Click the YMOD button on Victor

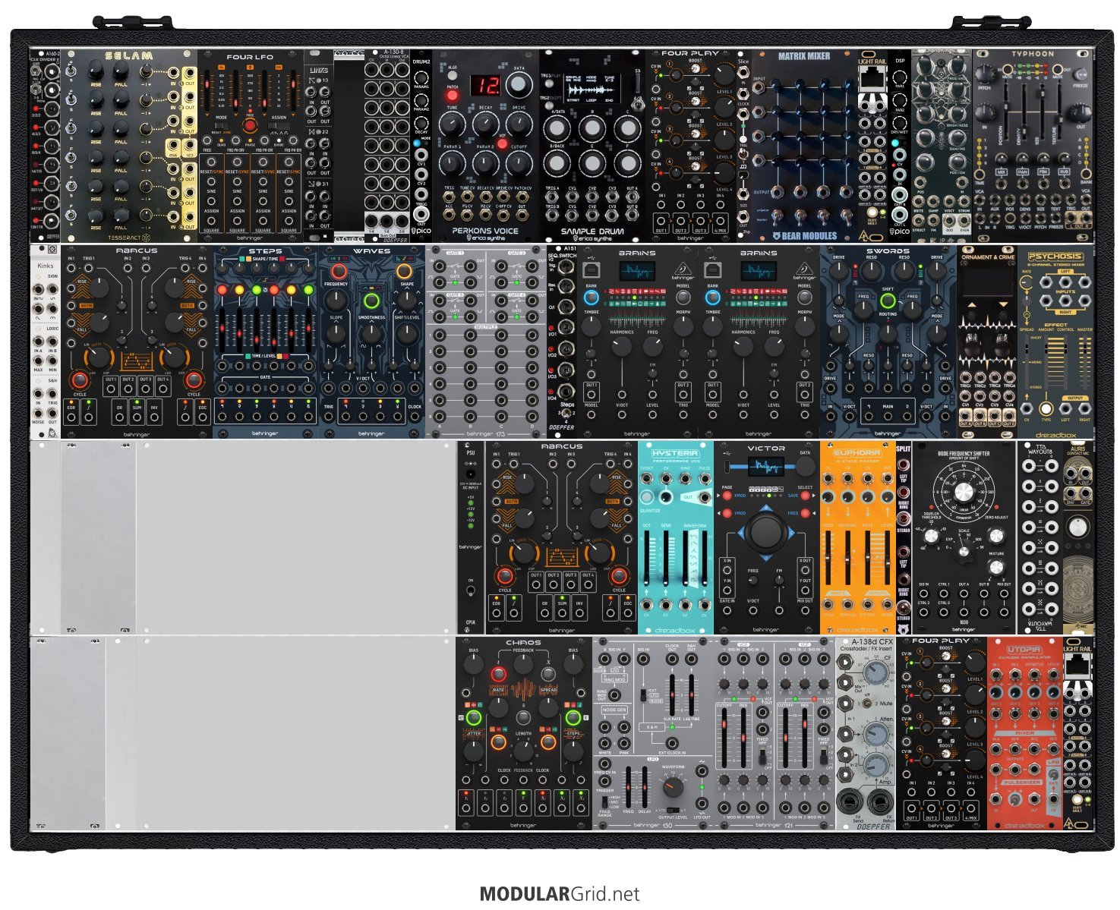point(727,514)
